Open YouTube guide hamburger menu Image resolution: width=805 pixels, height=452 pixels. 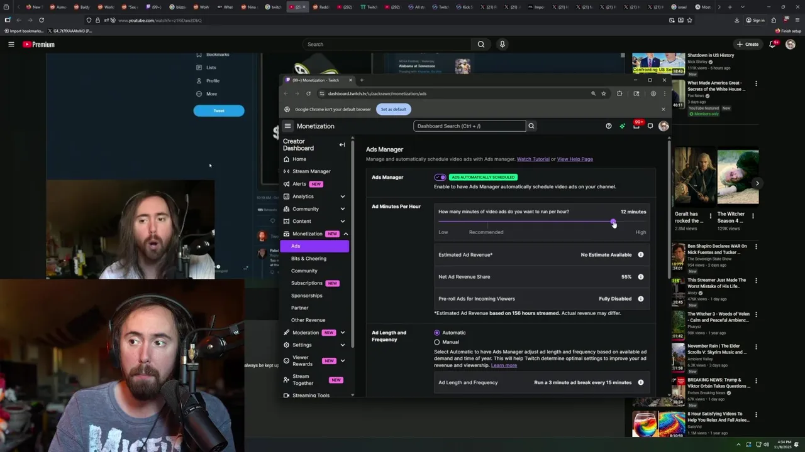[11, 45]
